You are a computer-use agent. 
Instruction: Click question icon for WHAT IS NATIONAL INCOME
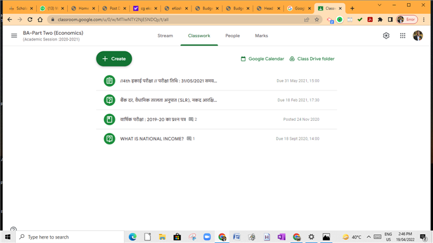pyautogui.click(x=109, y=139)
